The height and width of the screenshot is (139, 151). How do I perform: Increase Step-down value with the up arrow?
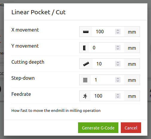click(118, 79)
